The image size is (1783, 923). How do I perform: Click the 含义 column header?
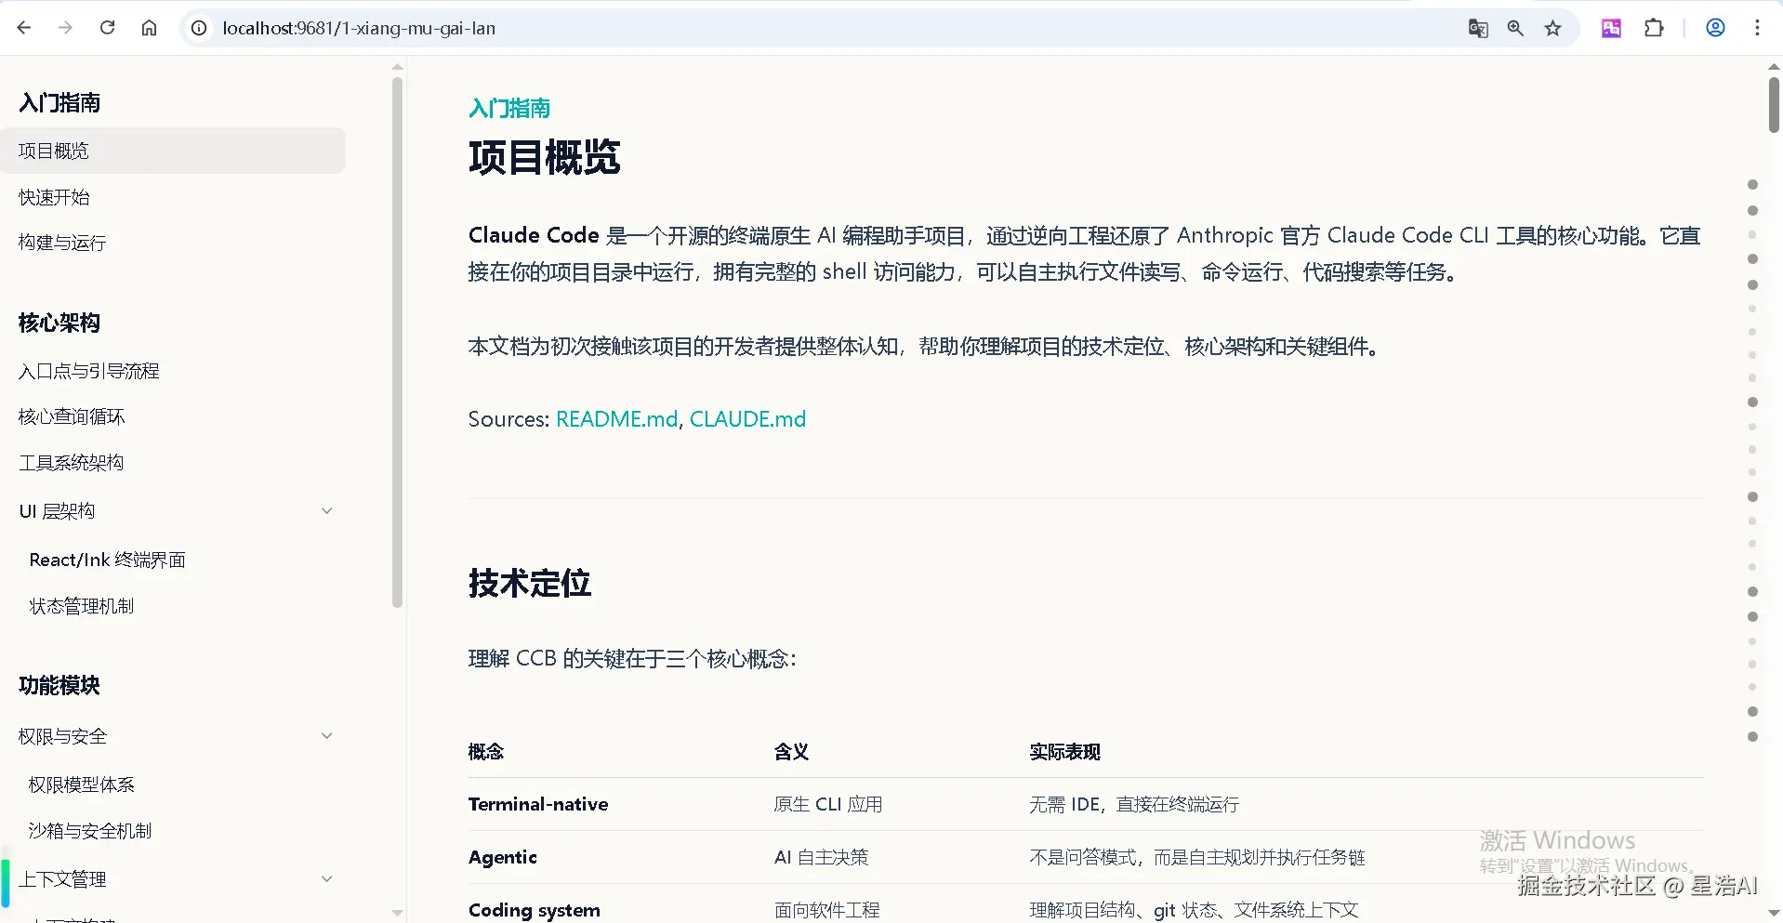(x=792, y=752)
